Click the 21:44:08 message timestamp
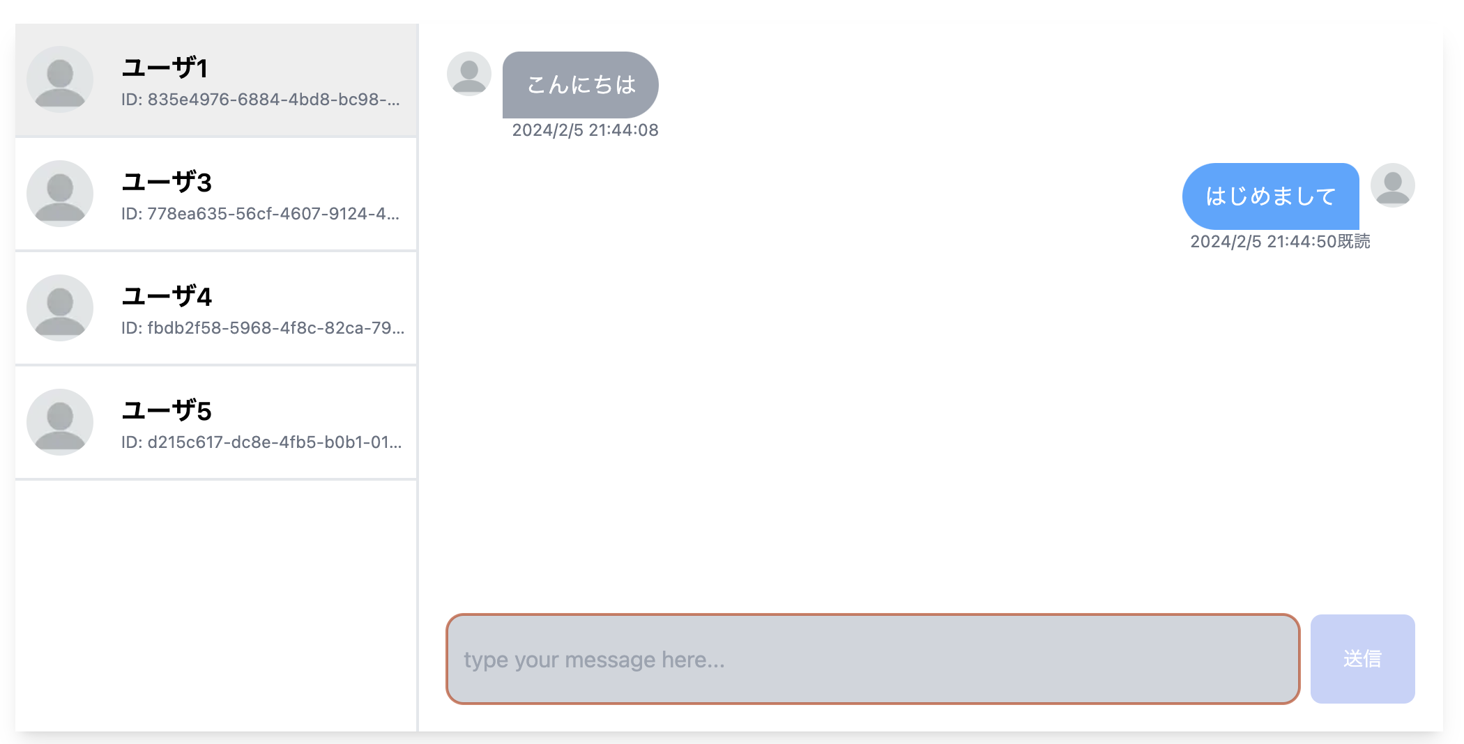 (585, 130)
